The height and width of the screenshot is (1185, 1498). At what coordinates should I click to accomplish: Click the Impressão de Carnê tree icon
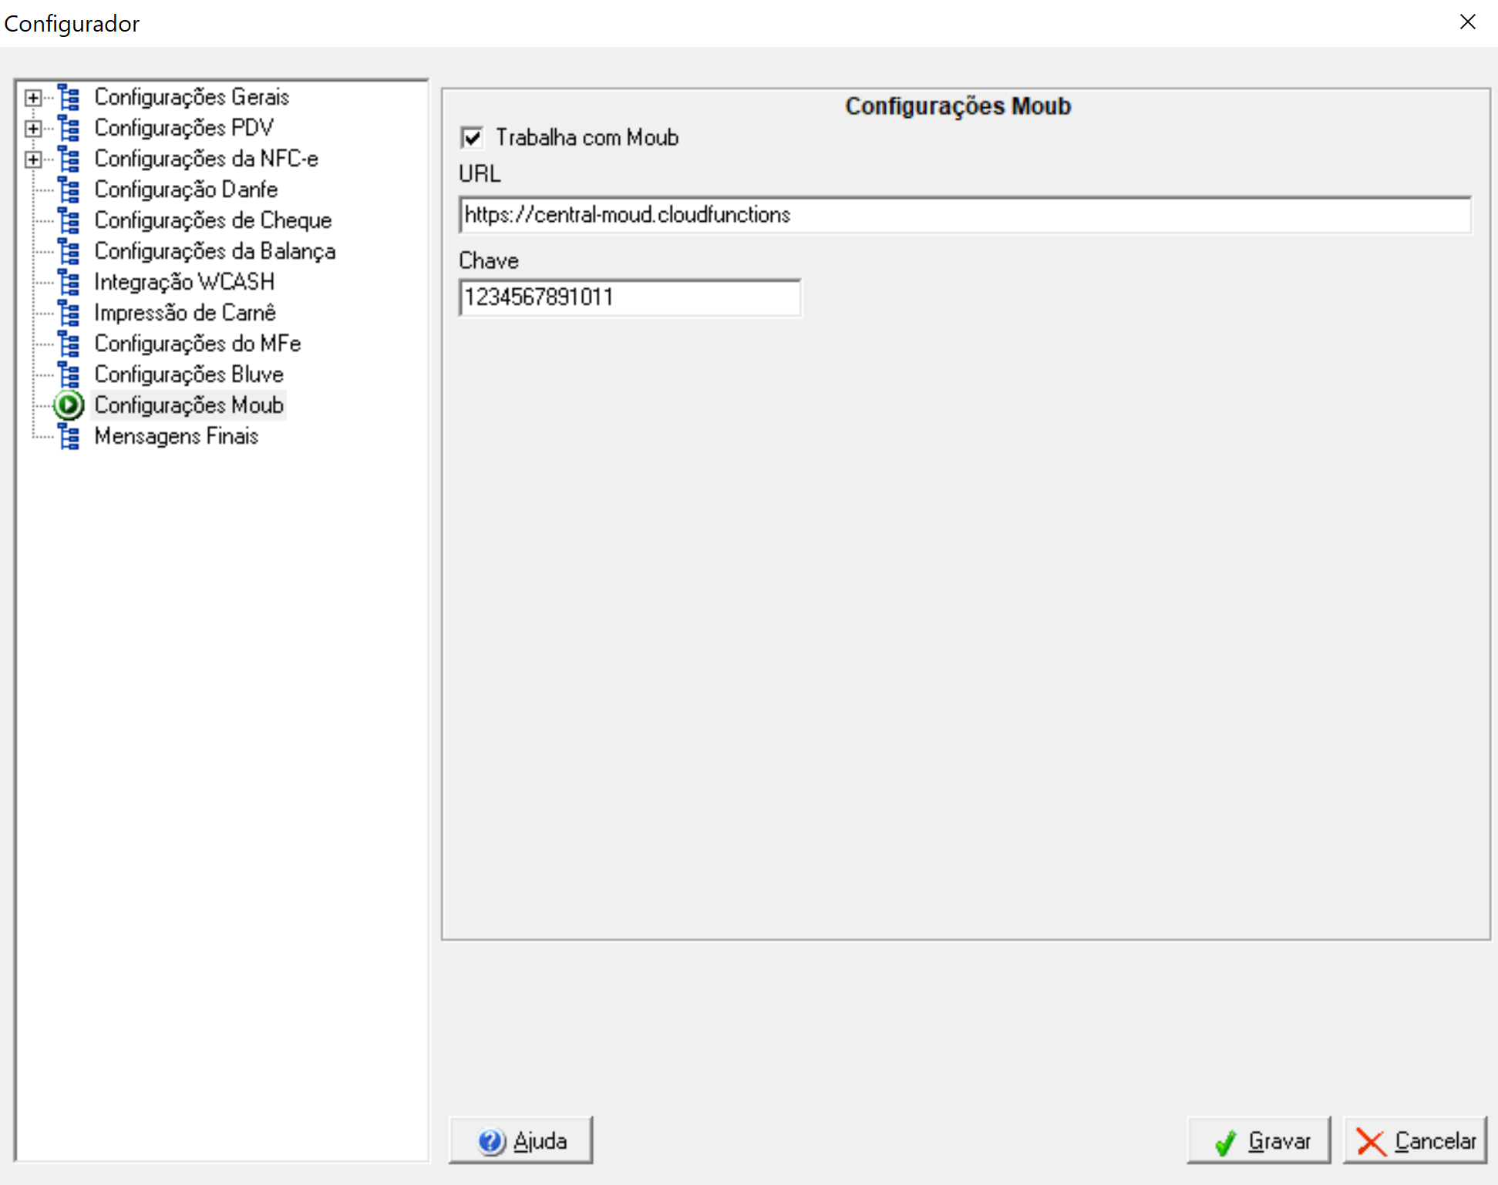point(69,313)
